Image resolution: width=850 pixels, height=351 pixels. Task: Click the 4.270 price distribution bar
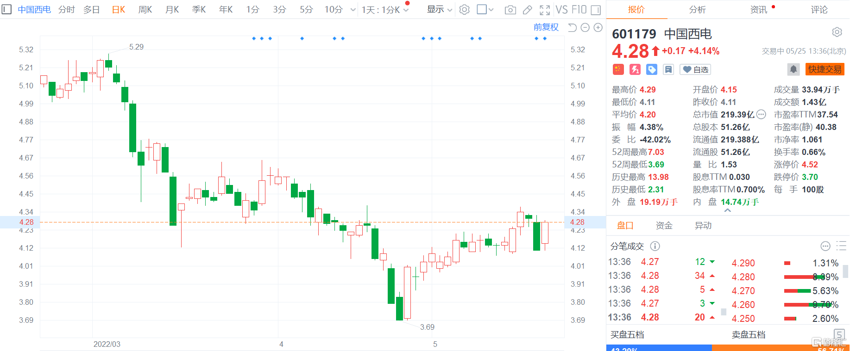coord(797,291)
